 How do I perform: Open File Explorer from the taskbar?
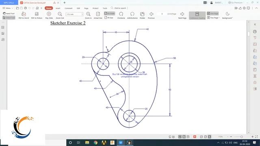click(87, 142)
